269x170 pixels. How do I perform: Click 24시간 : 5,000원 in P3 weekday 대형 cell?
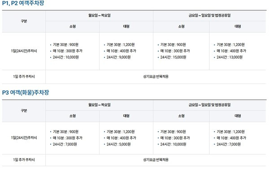(118, 144)
